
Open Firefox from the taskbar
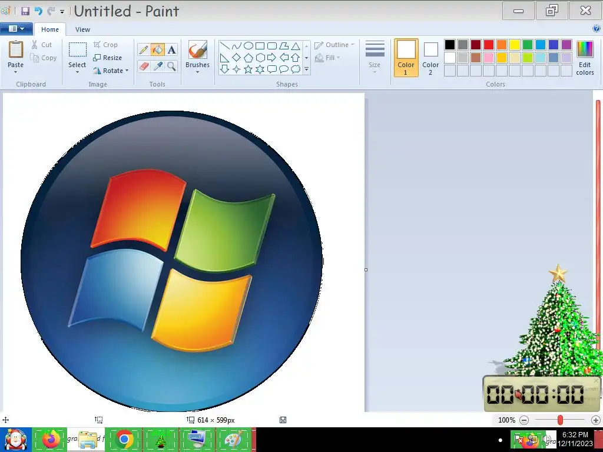tap(50, 439)
